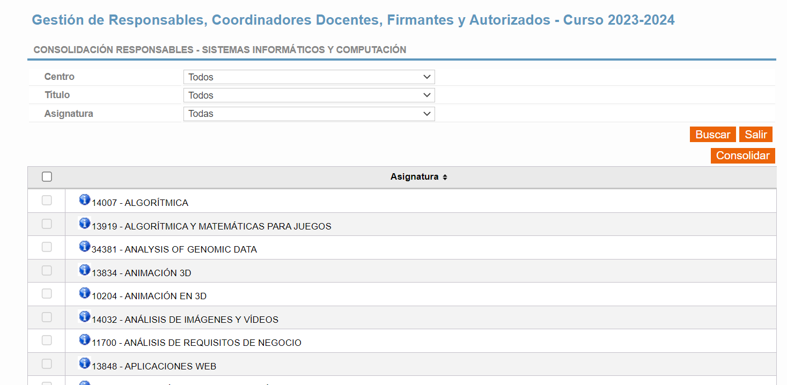Expand the Asignatura dropdown showing Todas
787x385 pixels.
pyautogui.click(x=309, y=114)
